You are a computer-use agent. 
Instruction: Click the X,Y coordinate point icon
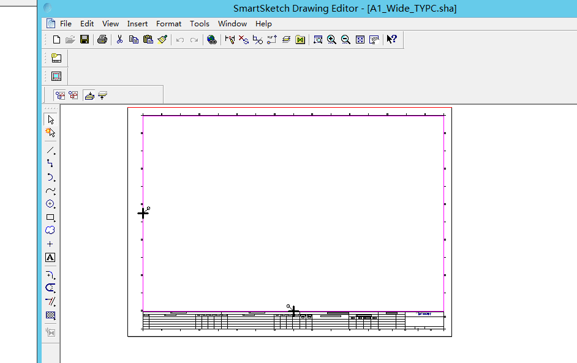272,39
